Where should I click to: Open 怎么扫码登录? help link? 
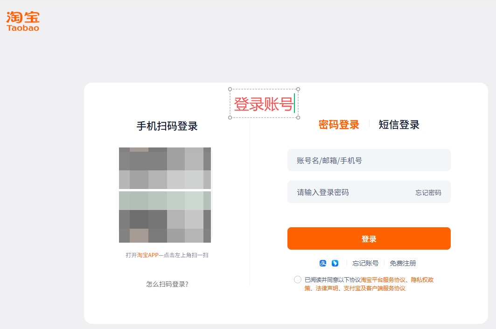(x=167, y=284)
